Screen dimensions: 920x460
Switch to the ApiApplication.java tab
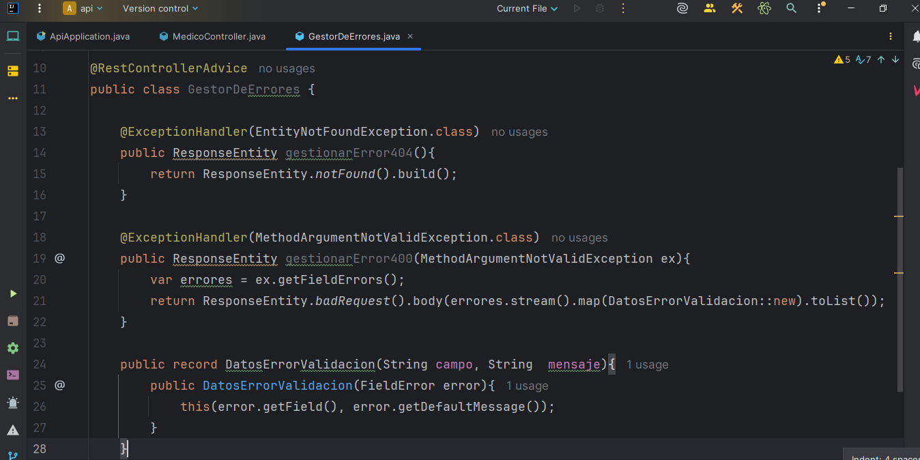tap(83, 36)
